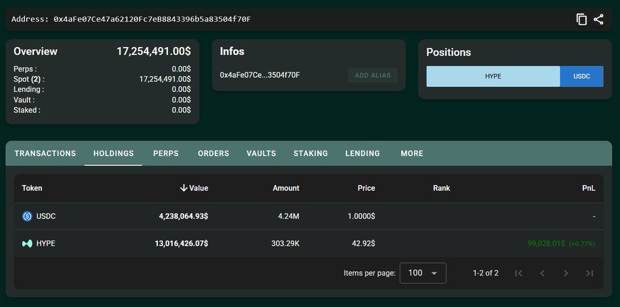The image size is (620, 307).
Task: Click the 4.24M USDC amount cell
Action: 288,216
